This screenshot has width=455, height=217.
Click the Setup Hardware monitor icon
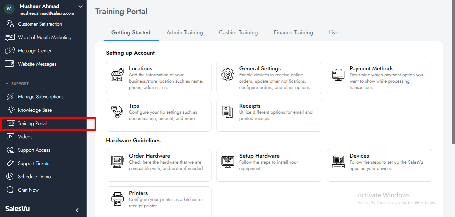[x=228, y=162]
